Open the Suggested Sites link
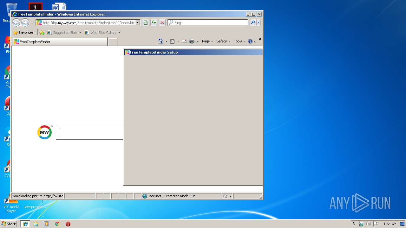Image resolution: width=406 pixels, height=228 pixels. [x=64, y=32]
